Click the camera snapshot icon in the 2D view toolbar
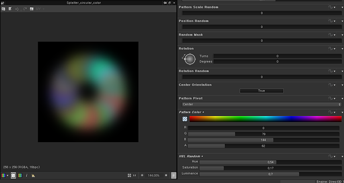This screenshot has width=344, height=183. [32, 9]
